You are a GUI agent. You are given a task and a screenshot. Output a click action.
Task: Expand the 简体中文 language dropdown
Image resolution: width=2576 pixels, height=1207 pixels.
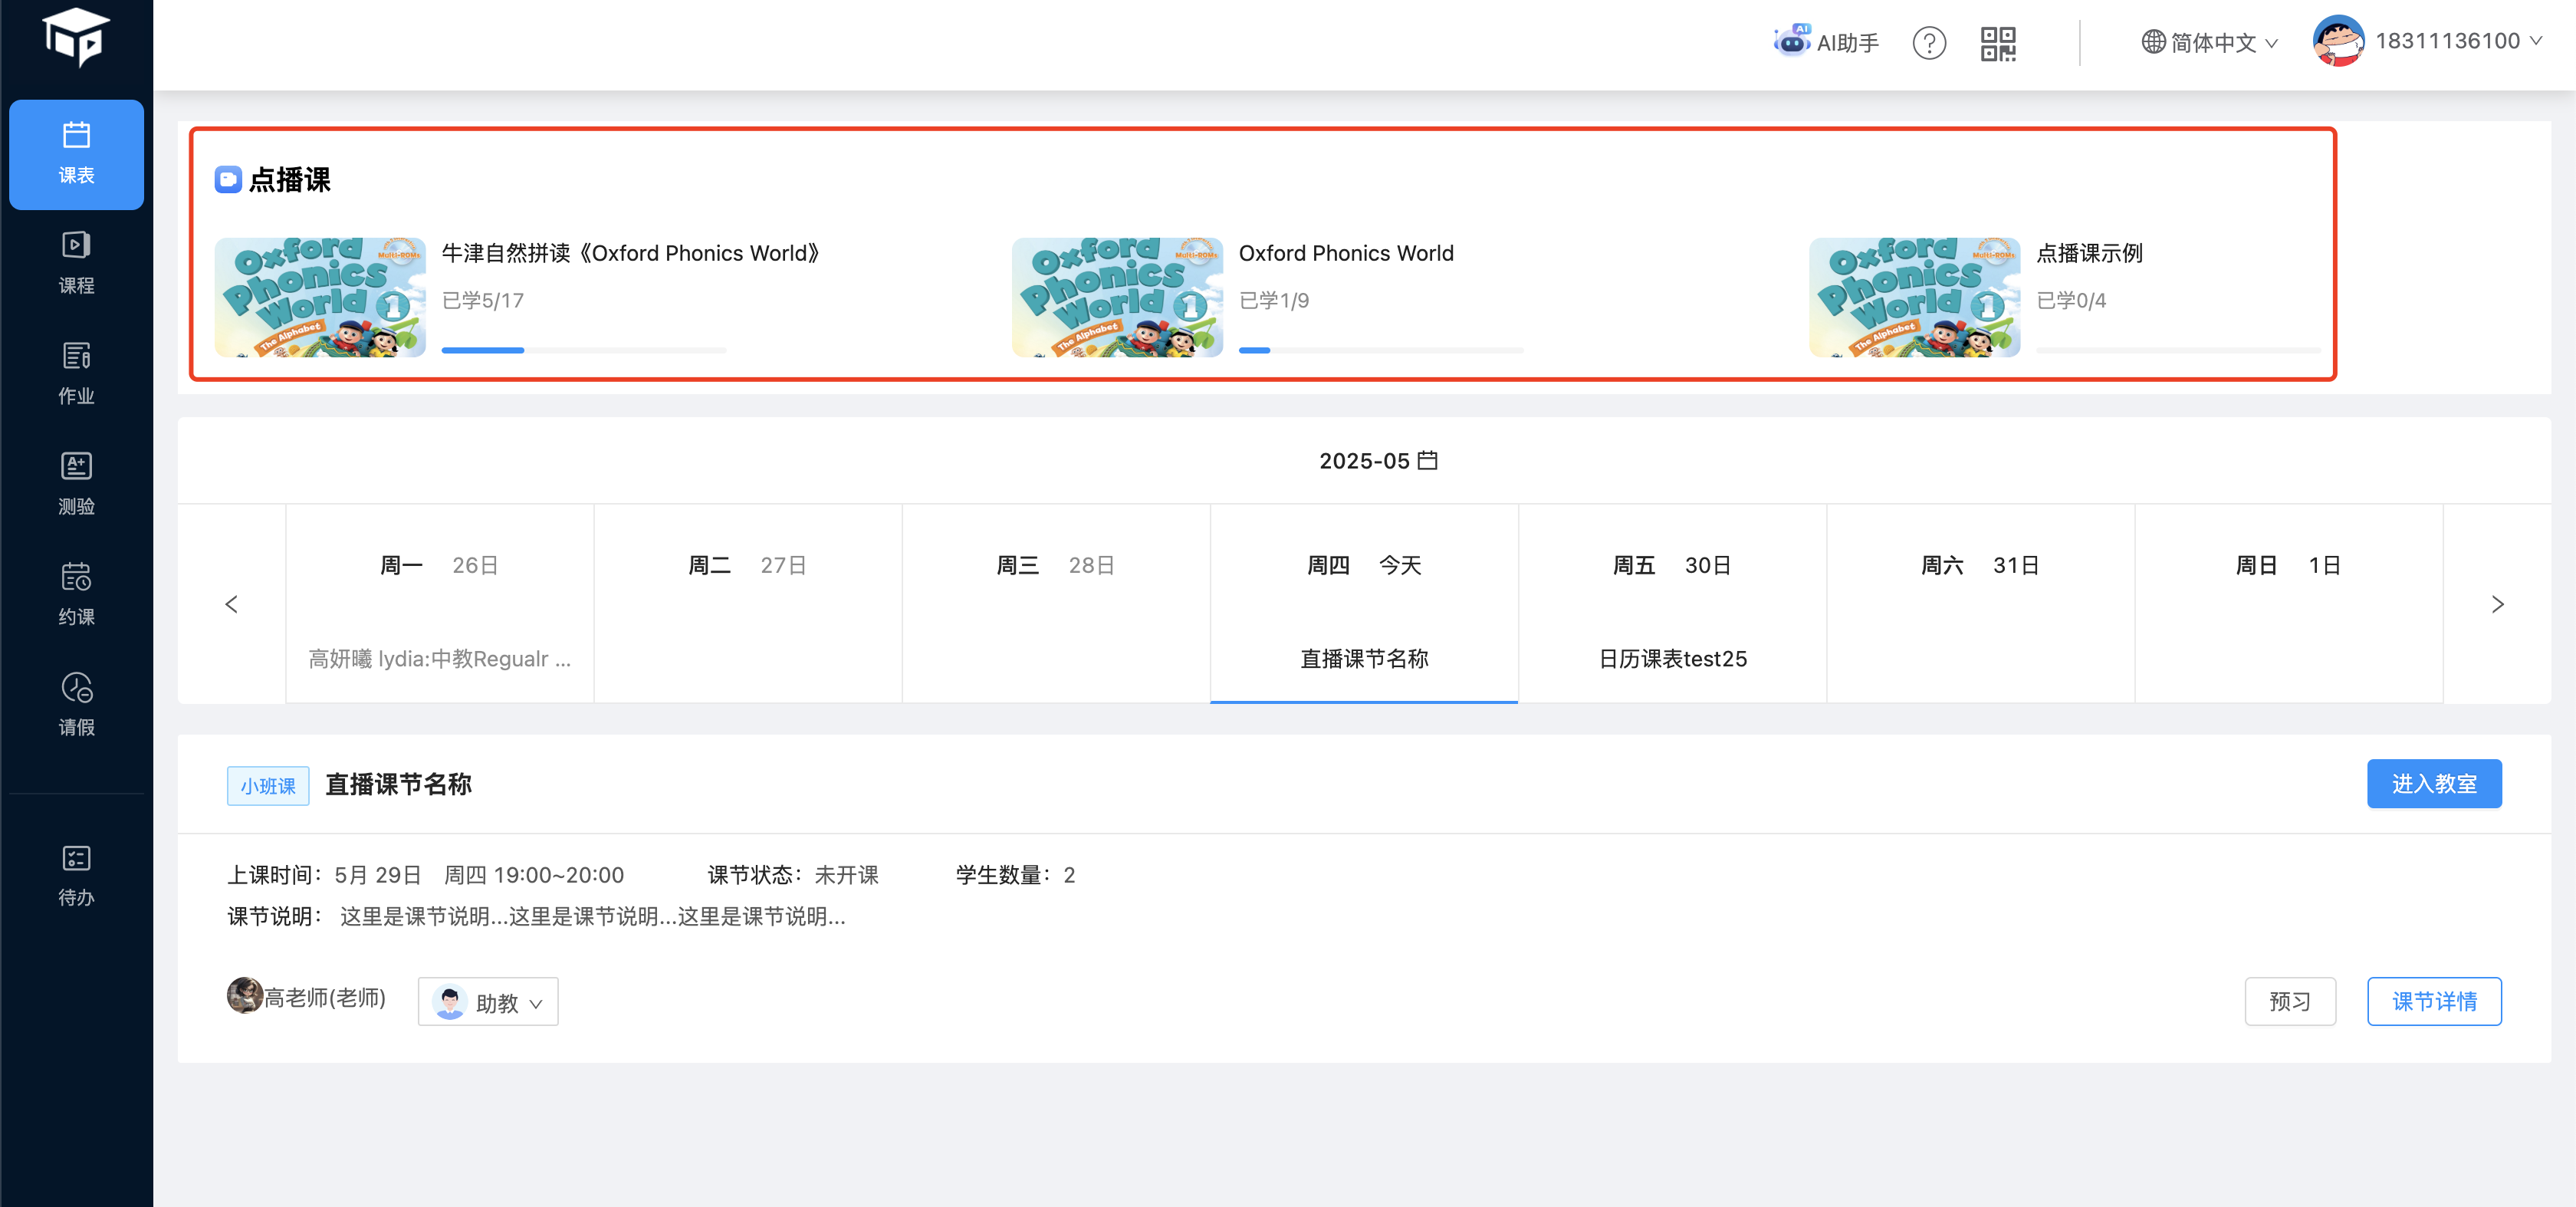pos(2209,42)
